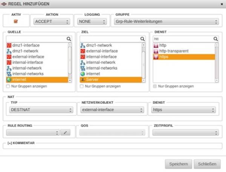Open the Aktion ACCEPT dropdown

(x=51, y=21)
